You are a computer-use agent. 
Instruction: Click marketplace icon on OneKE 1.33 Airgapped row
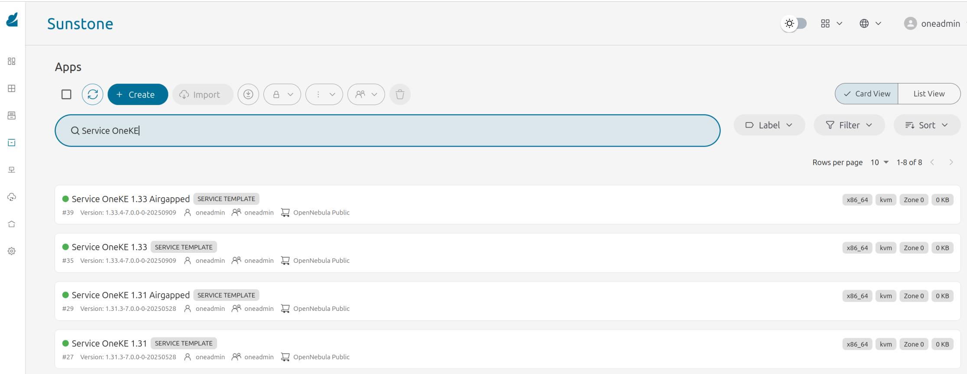pos(285,212)
